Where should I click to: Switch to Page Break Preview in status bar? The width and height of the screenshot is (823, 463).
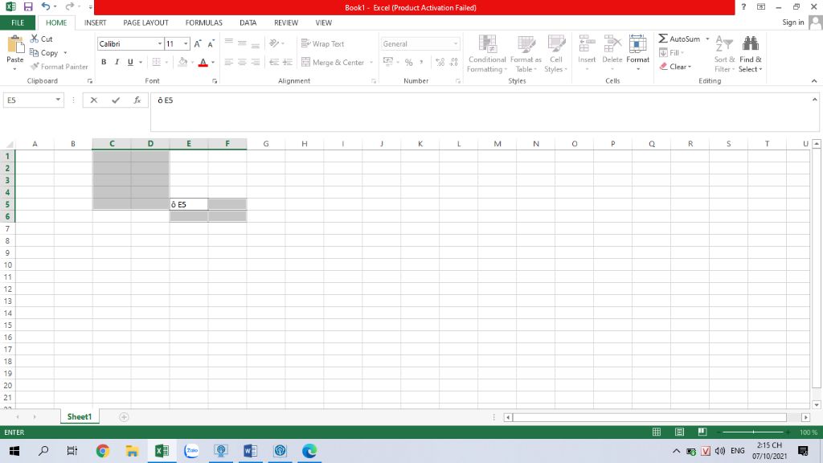(702, 432)
